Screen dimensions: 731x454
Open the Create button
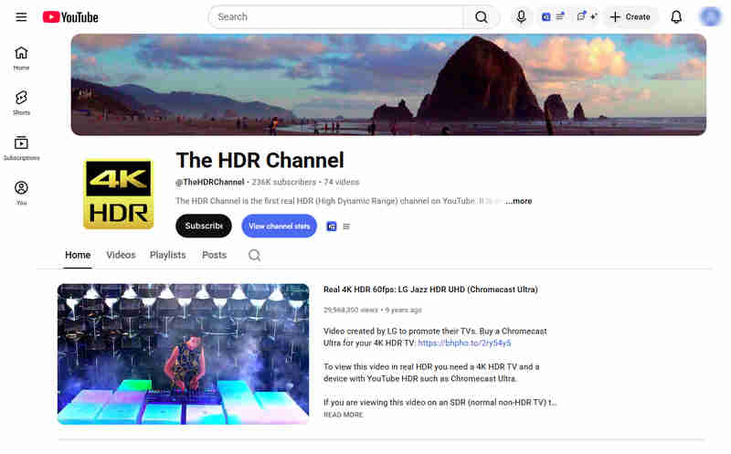tap(630, 17)
